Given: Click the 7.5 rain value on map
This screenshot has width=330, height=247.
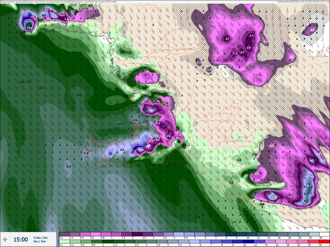Looking at the screenshot, I should coord(110,154).
